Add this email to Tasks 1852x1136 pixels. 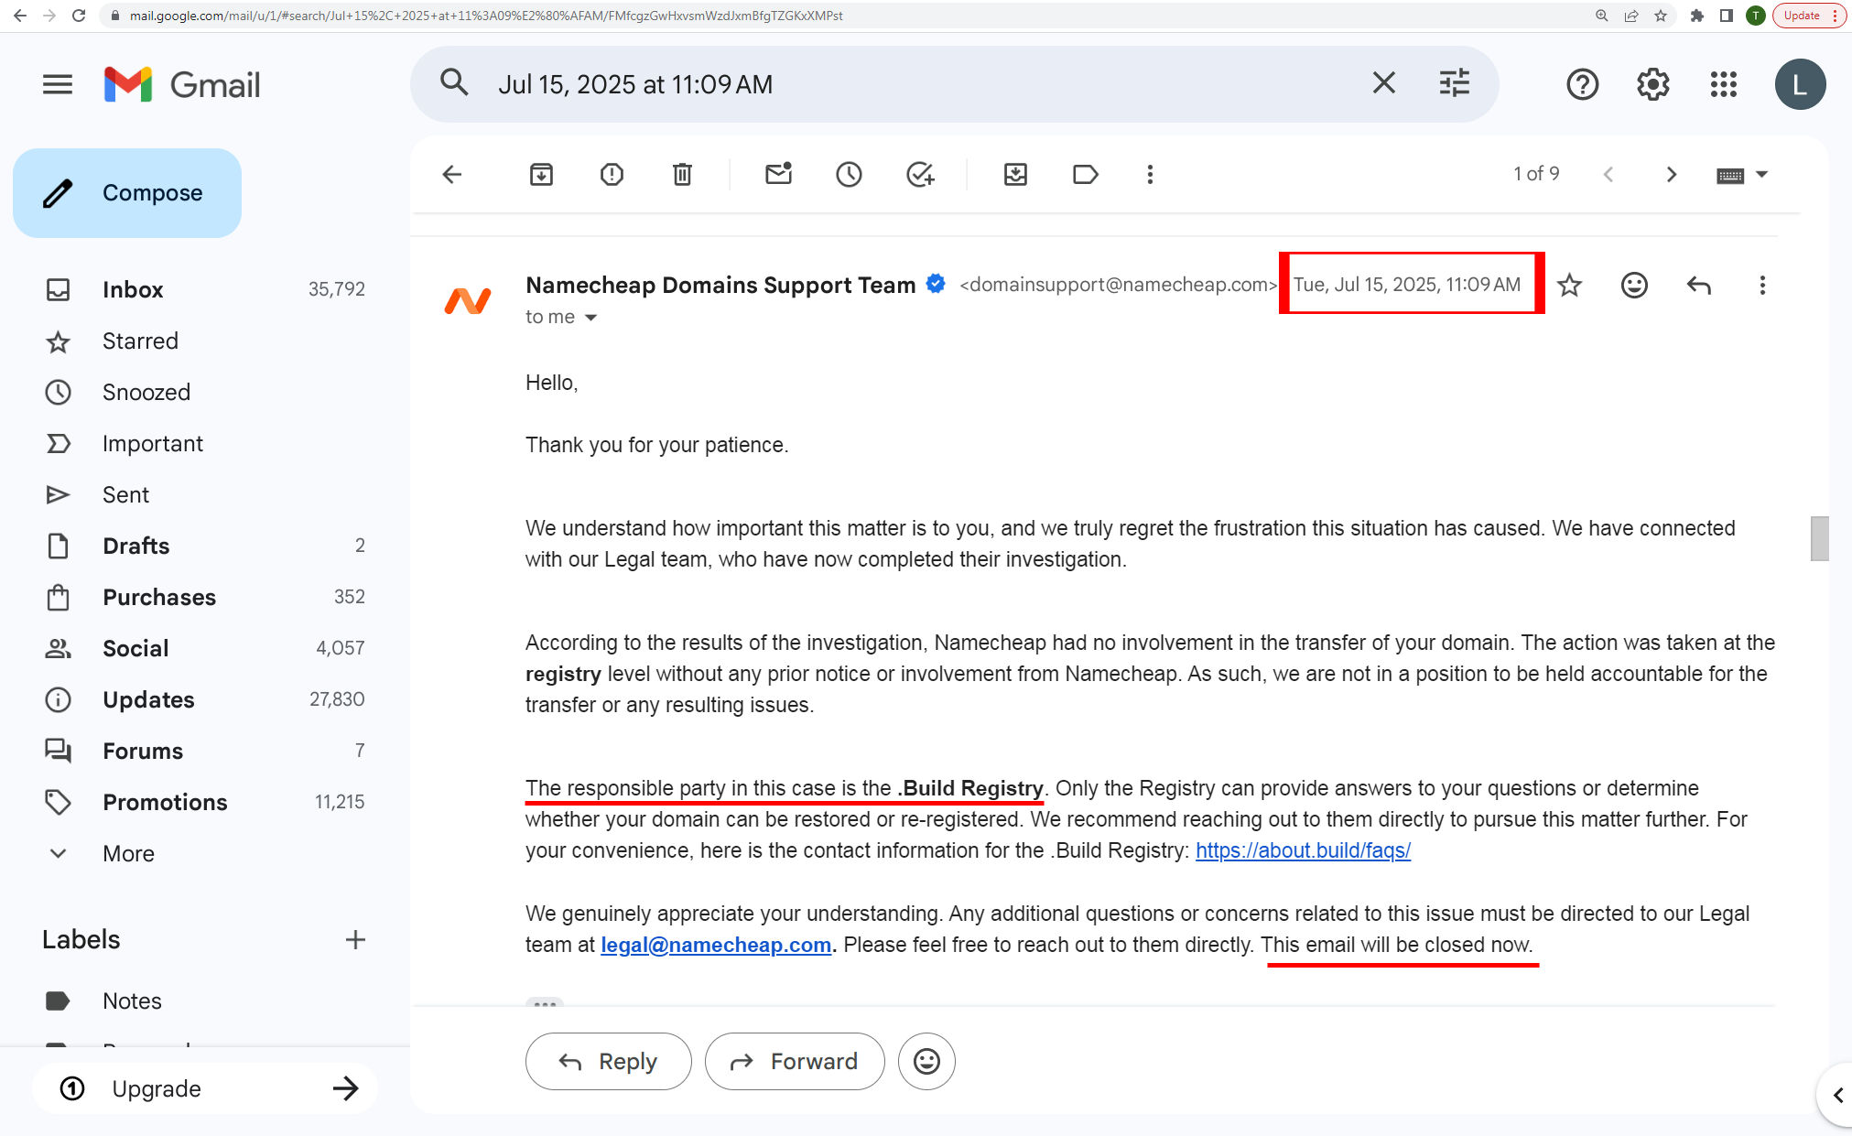[x=919, y=174]
